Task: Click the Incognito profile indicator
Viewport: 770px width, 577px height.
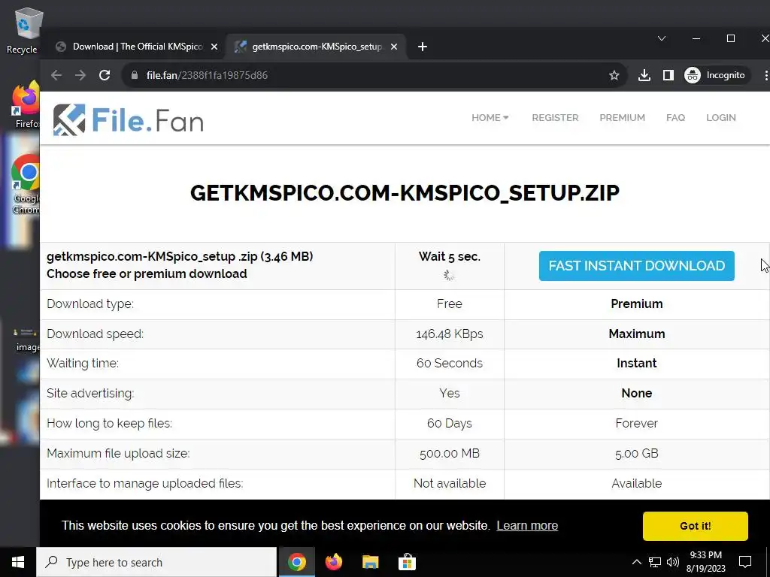Action: click(715, 75)
